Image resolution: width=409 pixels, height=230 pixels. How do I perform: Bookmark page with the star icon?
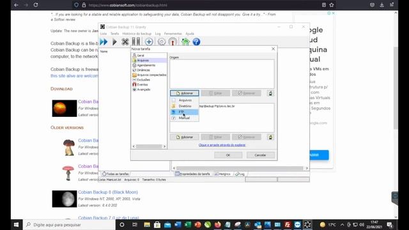point(332,5)
